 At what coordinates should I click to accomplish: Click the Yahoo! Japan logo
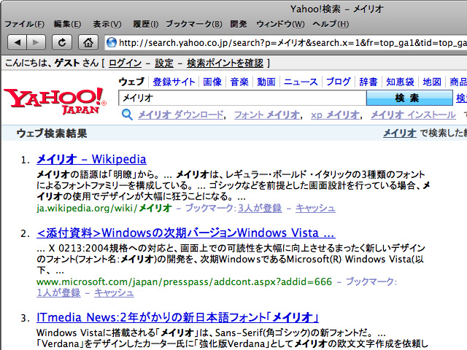[x=55, y=101]
